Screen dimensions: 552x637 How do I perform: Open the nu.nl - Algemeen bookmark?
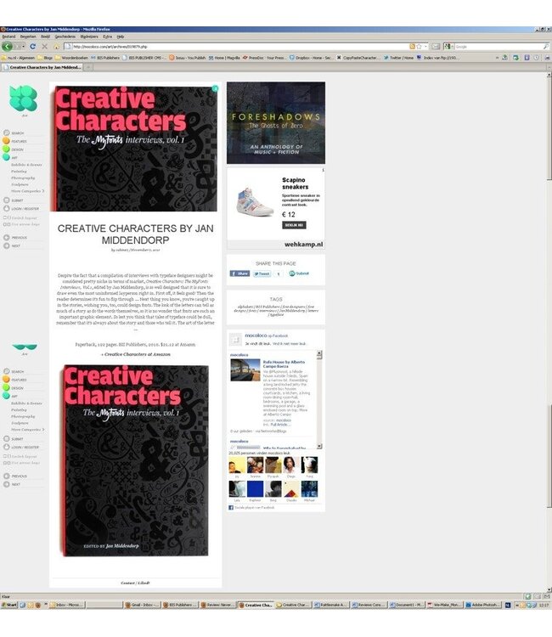[19, 58]
